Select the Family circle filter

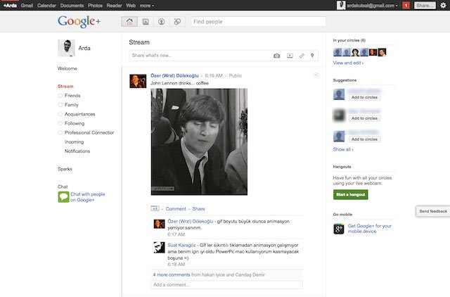pos(71,104)
